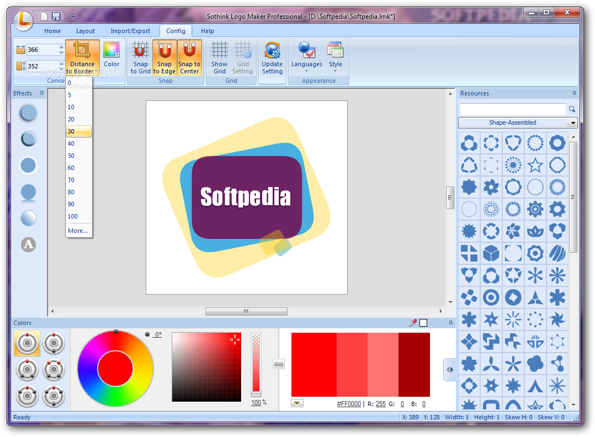This screenshot has width=595, height=437.
Task: Apply the first flat circle effect in Effects
Action: (29, 113)
